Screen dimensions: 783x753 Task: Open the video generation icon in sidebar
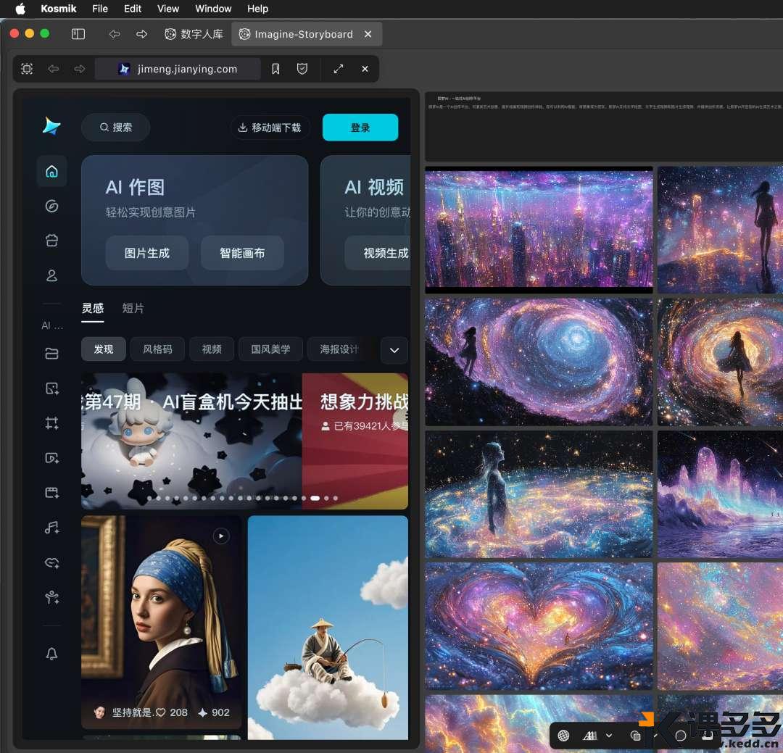52,458
